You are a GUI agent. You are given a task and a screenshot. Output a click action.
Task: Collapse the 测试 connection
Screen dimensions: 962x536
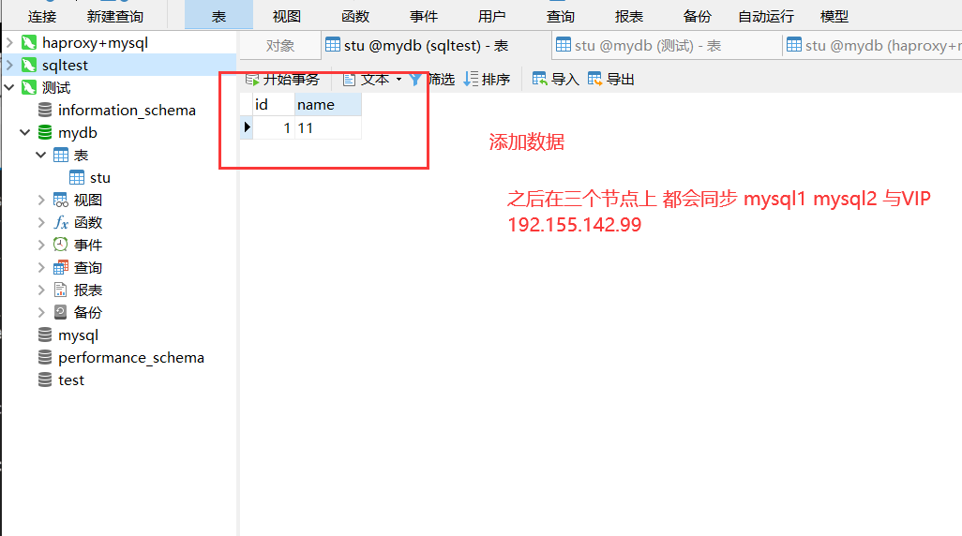pyautogui.click(x=9, y=88)
